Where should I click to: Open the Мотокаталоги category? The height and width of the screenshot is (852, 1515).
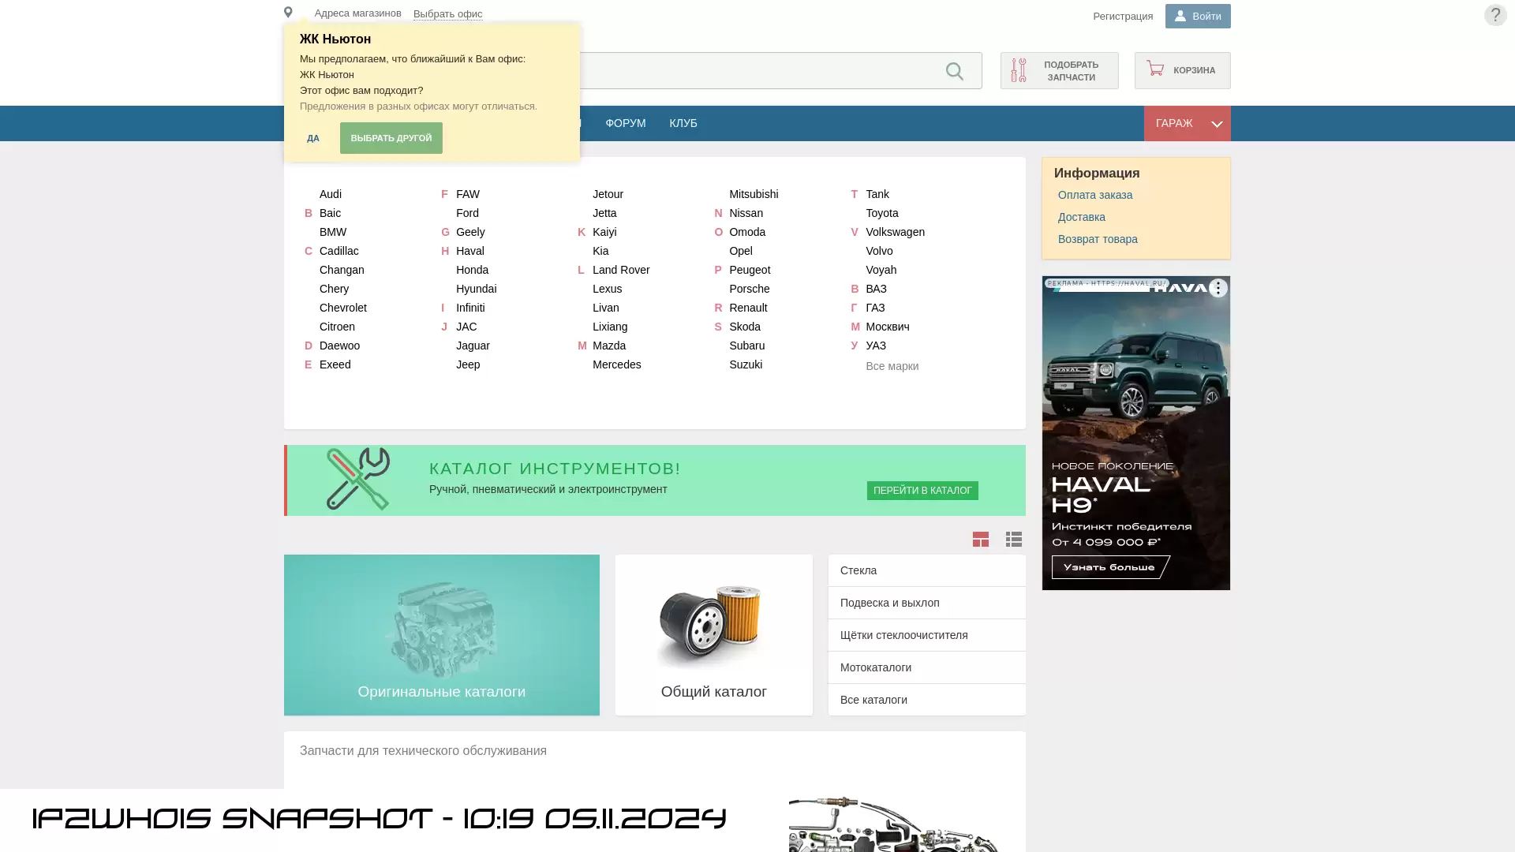click(x=927, y=667)
